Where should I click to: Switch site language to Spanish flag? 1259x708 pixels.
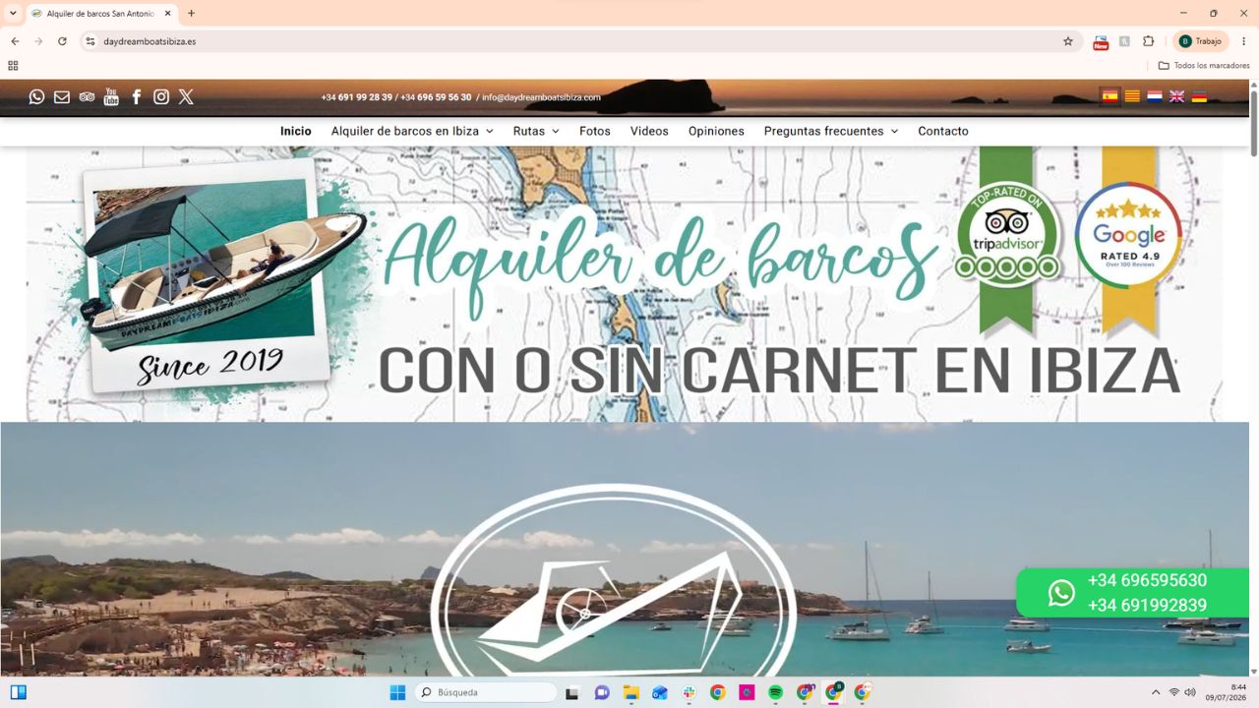1109,96
